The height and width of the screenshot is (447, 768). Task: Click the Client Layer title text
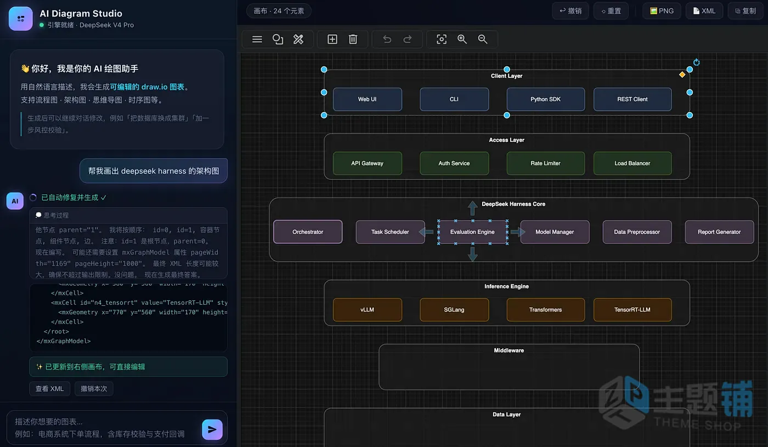pyautogui.click(x=507, y=76)
